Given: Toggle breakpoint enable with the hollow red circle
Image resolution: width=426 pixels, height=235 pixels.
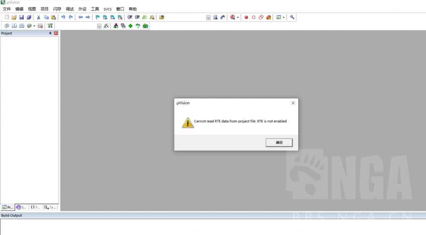Looking at the screenshot, I should (x=253, y=17).
